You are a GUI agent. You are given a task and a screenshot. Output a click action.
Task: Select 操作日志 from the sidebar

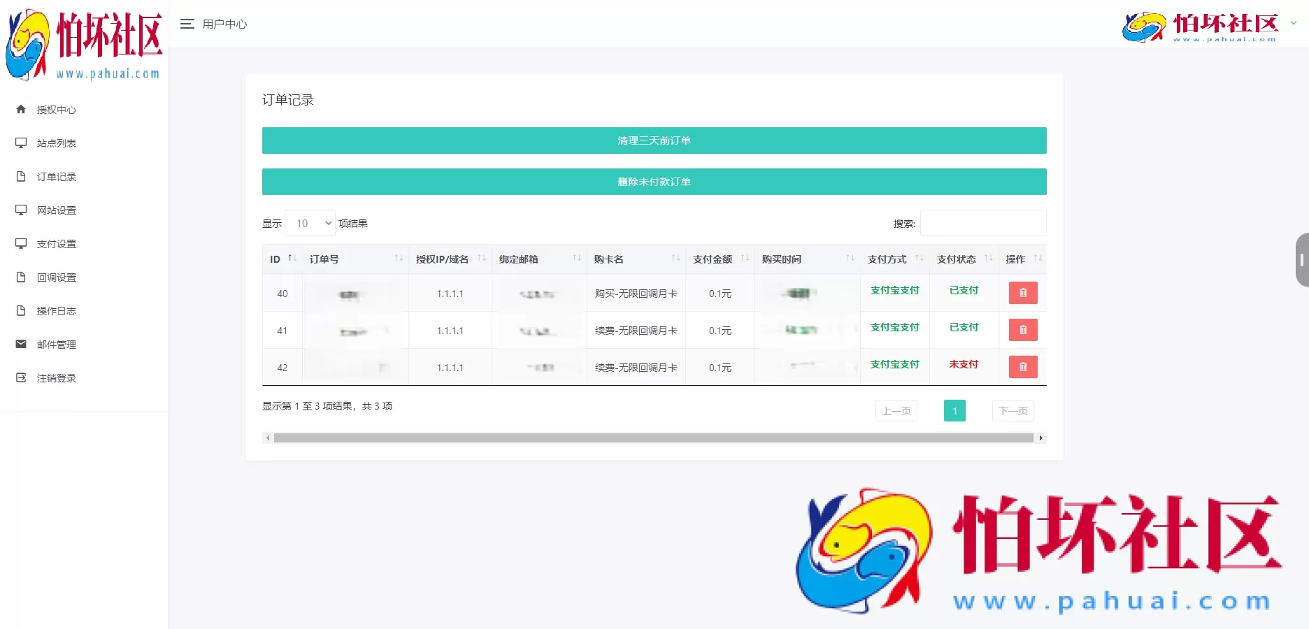20,310
